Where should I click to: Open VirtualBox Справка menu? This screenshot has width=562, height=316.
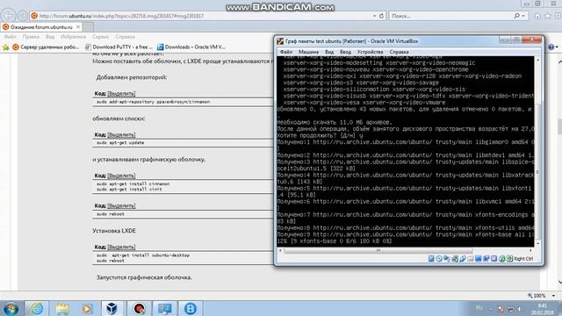pyautogui.click(x=399, y=52)
